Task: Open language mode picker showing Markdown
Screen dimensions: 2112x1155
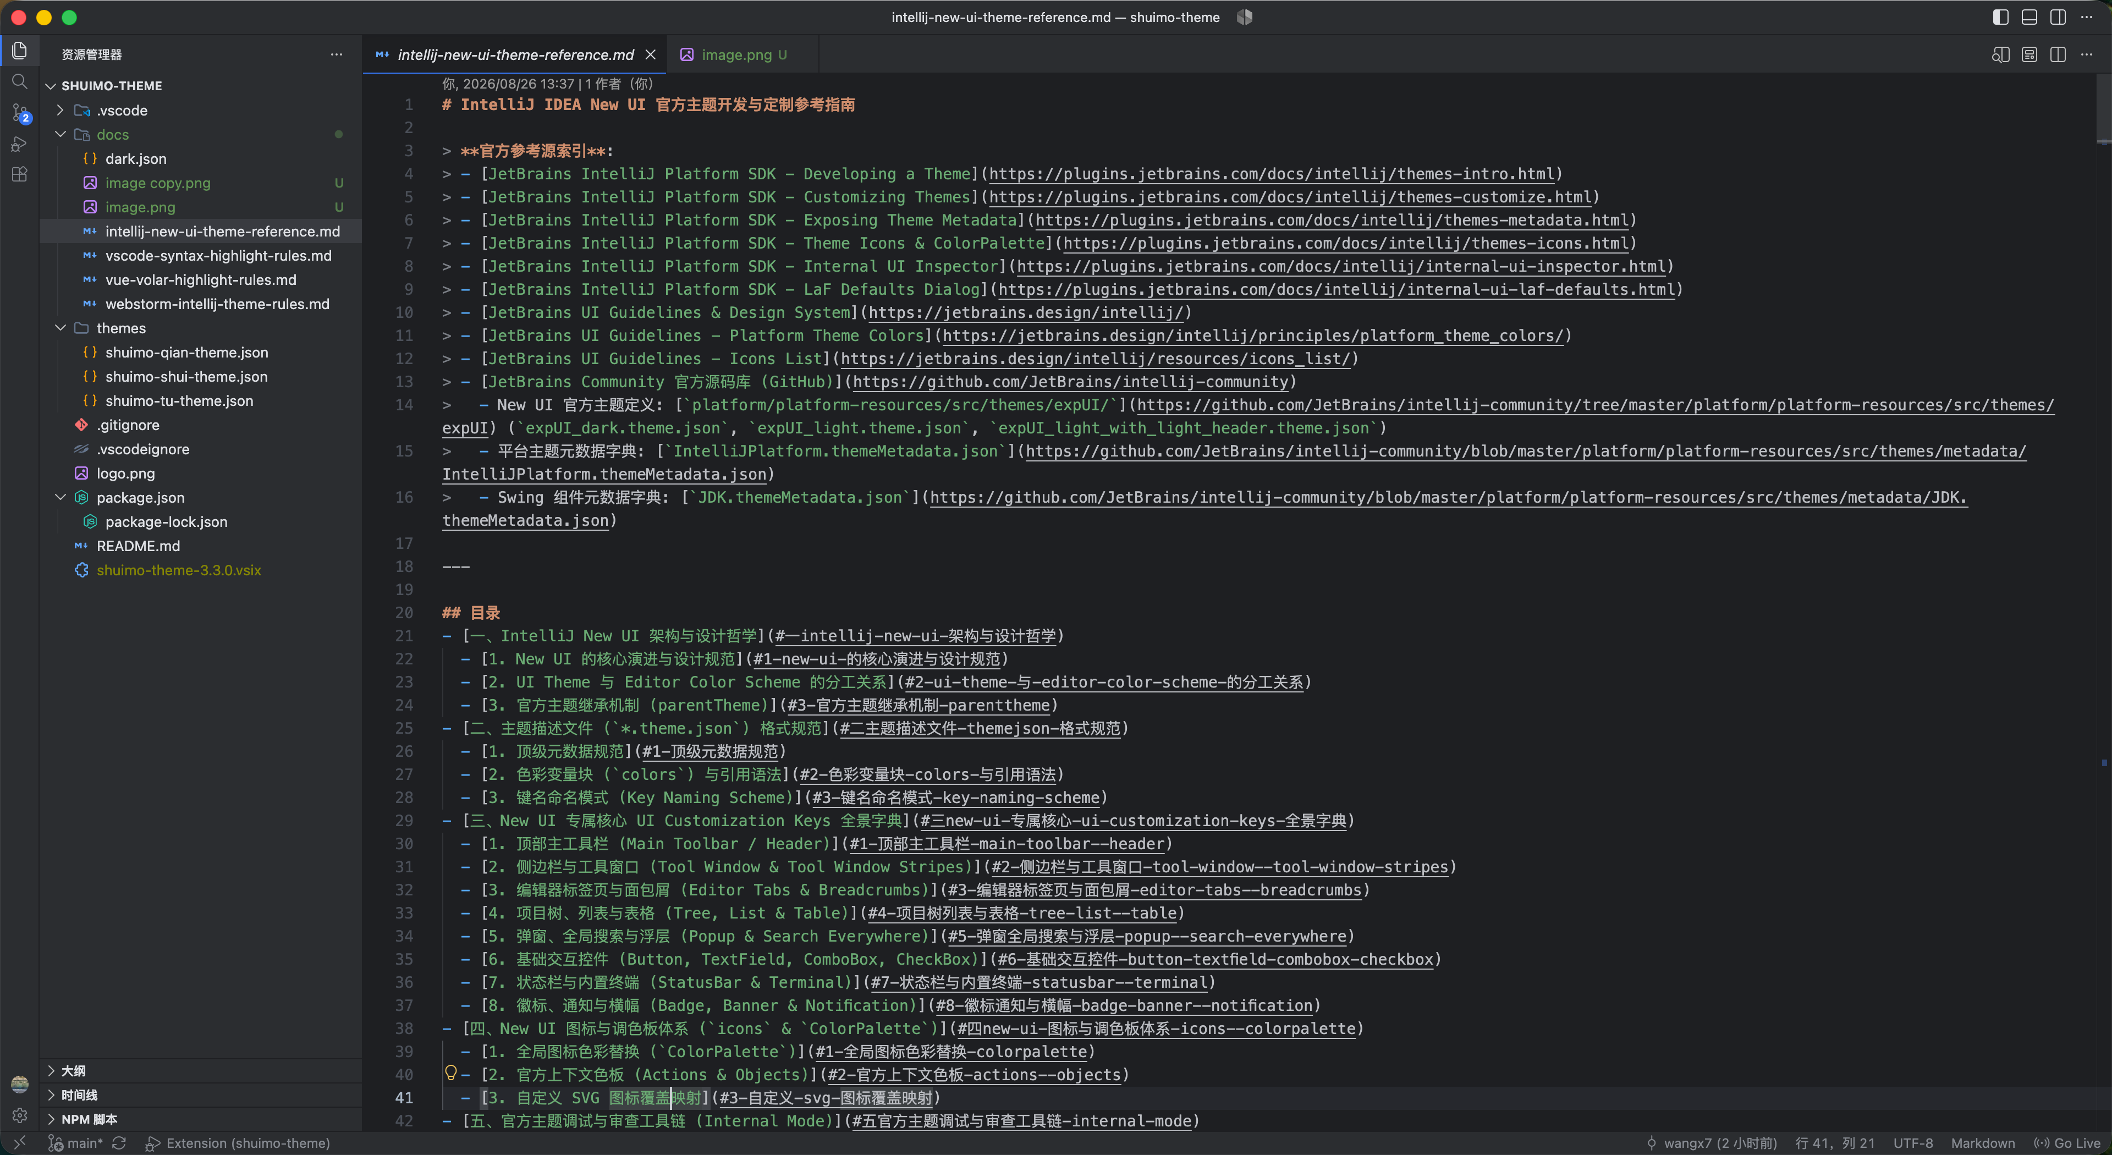Action: tap(1982, 1143)
